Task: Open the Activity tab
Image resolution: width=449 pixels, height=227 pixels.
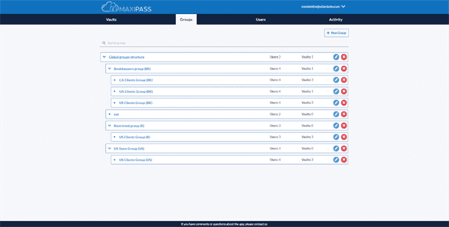Action: (335, 20)
